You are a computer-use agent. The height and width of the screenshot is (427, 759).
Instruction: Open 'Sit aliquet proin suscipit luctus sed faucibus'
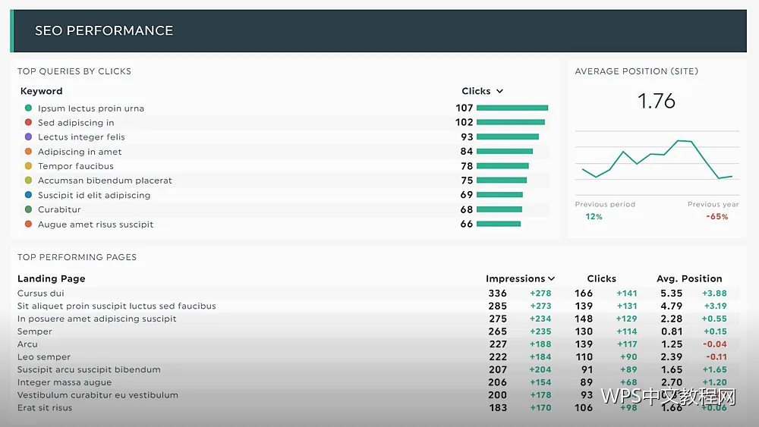[117, 306]
